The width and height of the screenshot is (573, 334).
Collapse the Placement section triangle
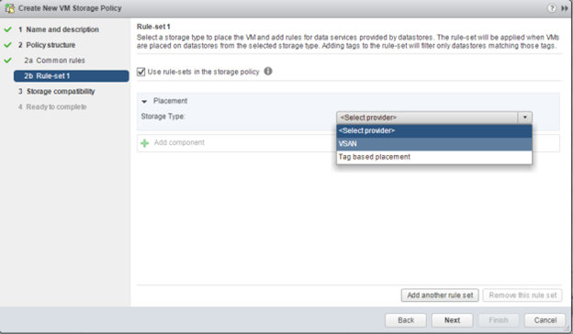(x=144, y=101)
